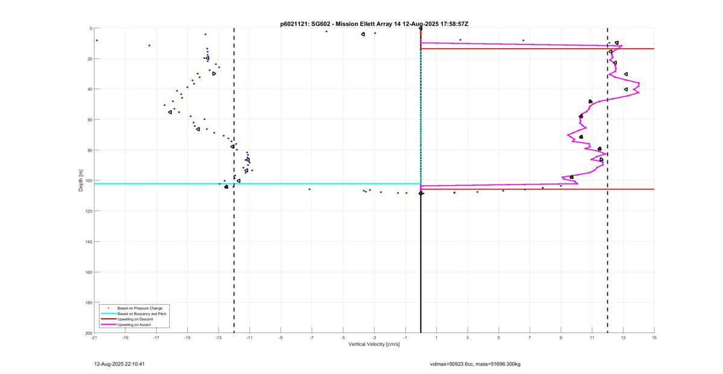Click the depth axis tick label '60'
The width and height of the screenshot is (723, 374).
[89, 120]
